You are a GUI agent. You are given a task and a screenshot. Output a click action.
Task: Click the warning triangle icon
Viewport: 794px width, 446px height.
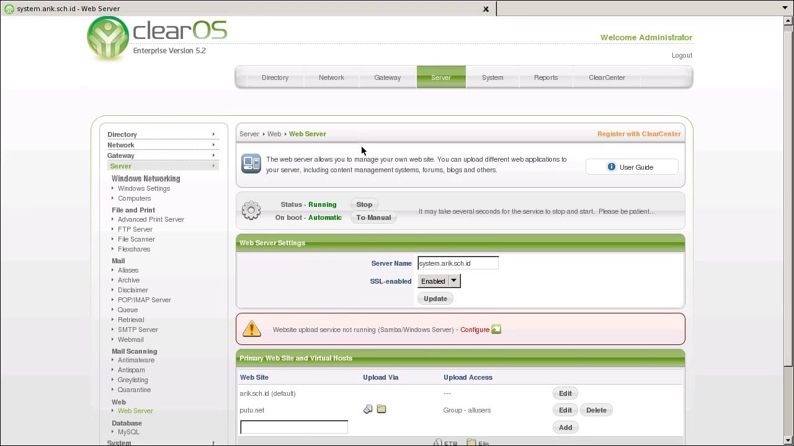pos(252,328)
